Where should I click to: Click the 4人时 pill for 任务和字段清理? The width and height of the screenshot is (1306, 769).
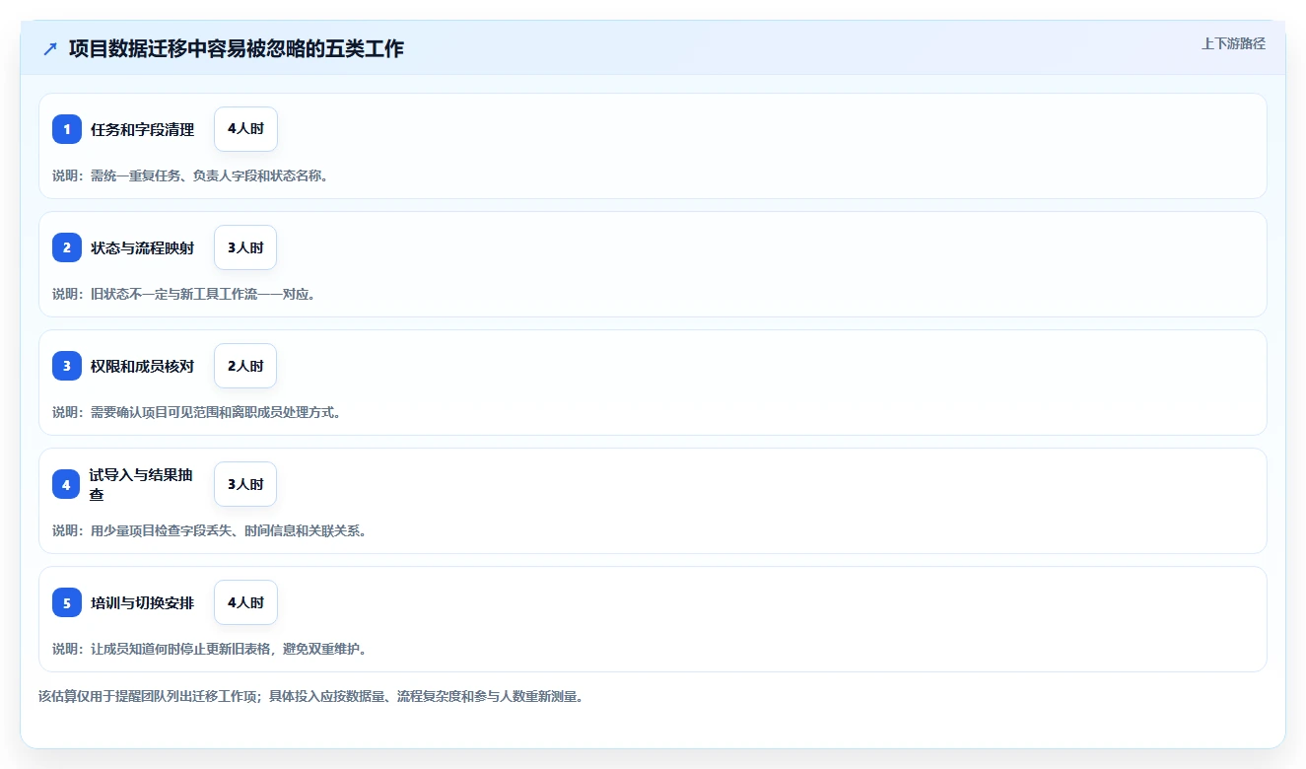pos(245,129)
